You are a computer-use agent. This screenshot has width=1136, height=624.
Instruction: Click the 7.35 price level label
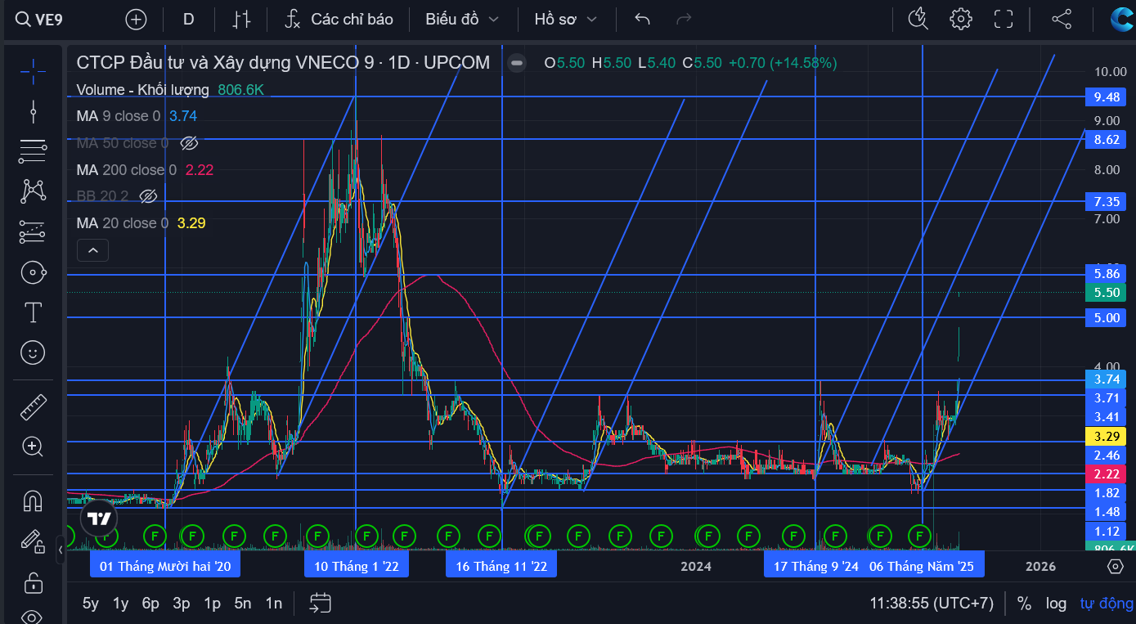coord(1106,201)
